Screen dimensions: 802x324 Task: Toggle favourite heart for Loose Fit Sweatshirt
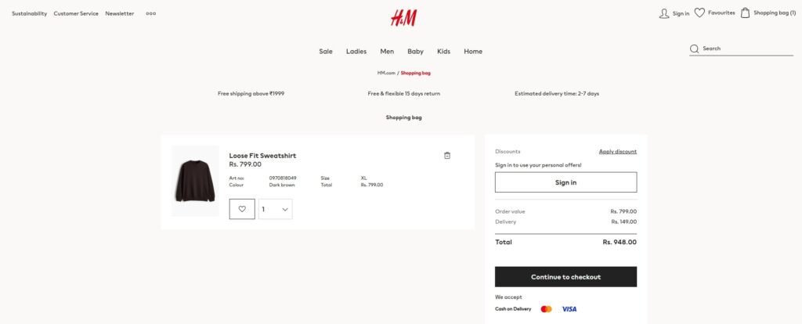[242, 209]
